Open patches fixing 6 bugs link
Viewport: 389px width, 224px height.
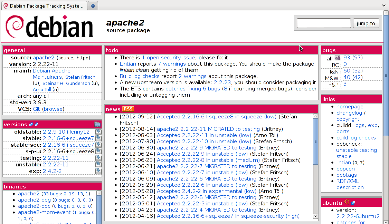(192, 89)
